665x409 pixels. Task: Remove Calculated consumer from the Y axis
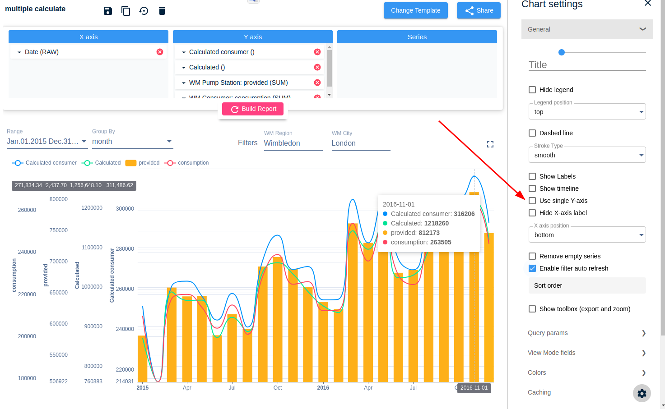tap(317, 51)
